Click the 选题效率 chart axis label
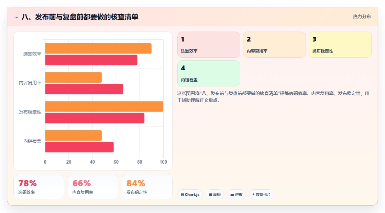Screen dimensions: 385x213 coord(32,54)
